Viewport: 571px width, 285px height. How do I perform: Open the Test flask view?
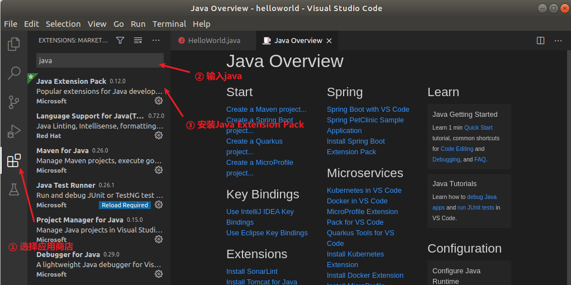(x=14, y=189)
